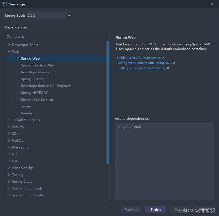Open the Spring Boot version dropdown arrow

(69, 16)
